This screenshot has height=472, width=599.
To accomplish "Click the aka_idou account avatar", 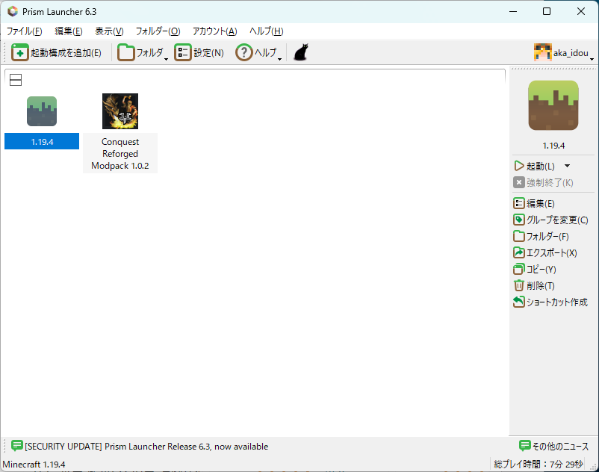I will tap(542, 52).
